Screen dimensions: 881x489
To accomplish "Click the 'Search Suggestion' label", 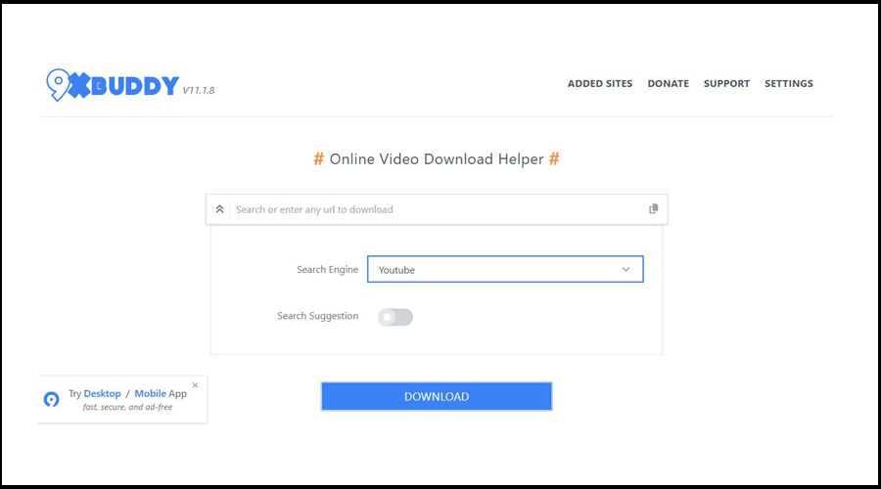I will 317,316.
